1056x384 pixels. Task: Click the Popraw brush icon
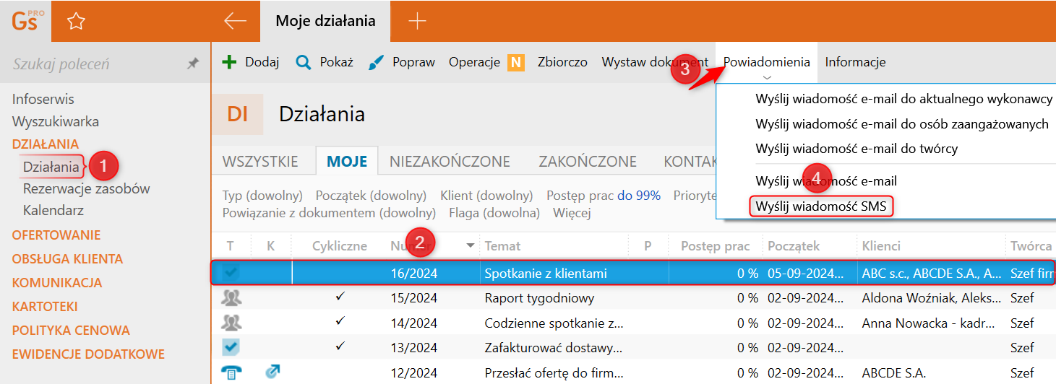coord(377,62)
